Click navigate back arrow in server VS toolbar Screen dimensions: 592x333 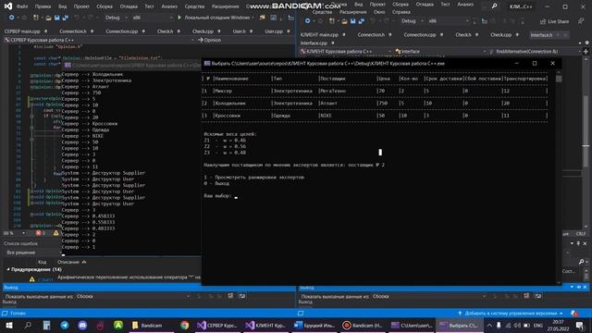click(x=11, y=18)
